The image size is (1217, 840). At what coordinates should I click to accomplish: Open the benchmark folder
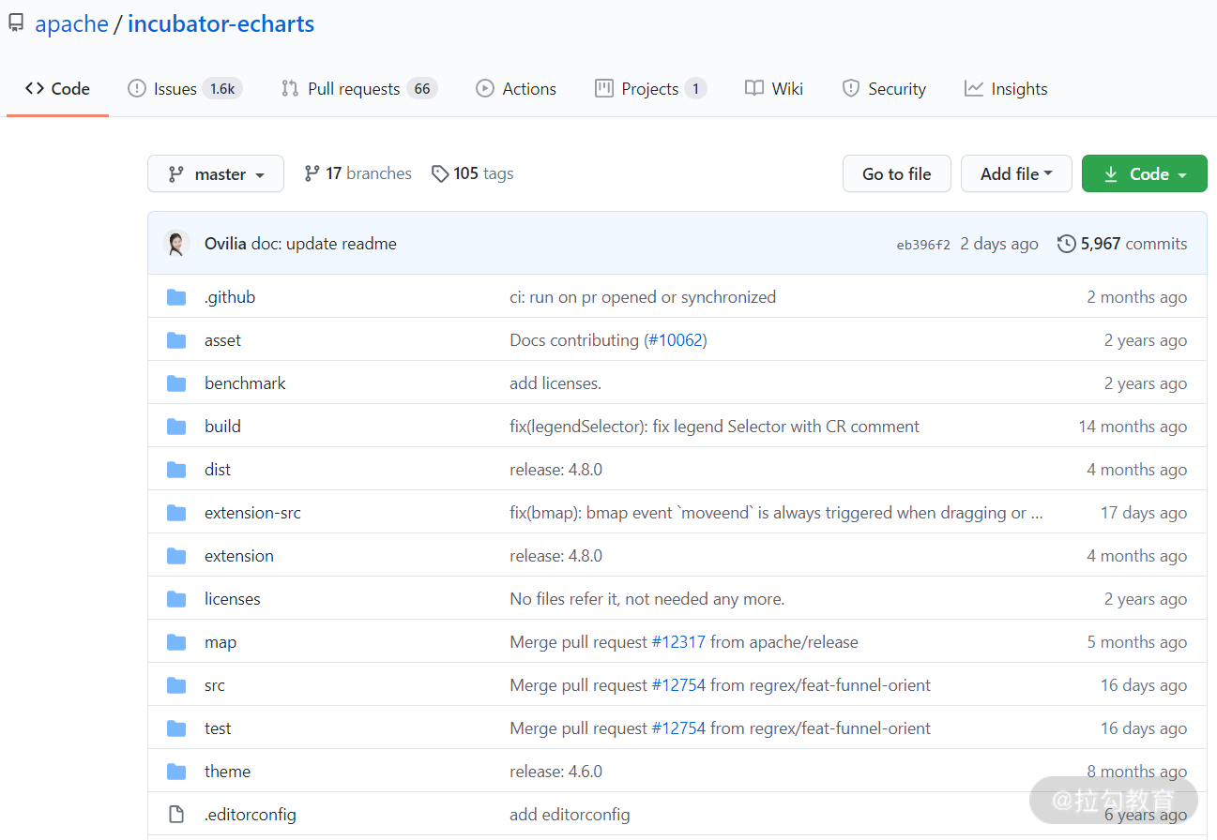click(x=245, y=383)
